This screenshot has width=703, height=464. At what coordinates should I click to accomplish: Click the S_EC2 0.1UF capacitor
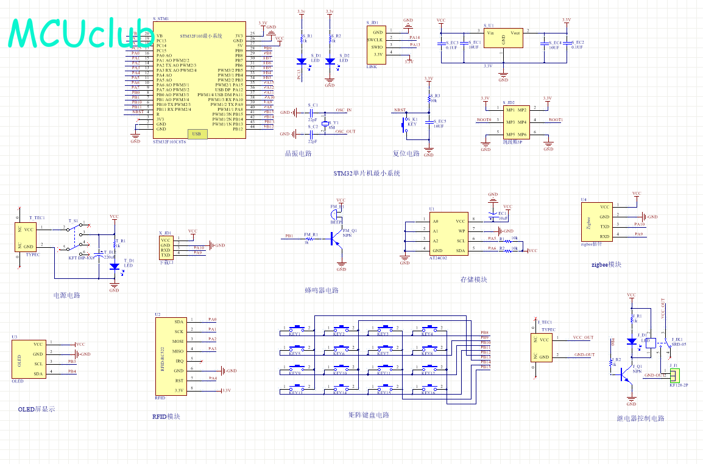click(x=567, y=43)
